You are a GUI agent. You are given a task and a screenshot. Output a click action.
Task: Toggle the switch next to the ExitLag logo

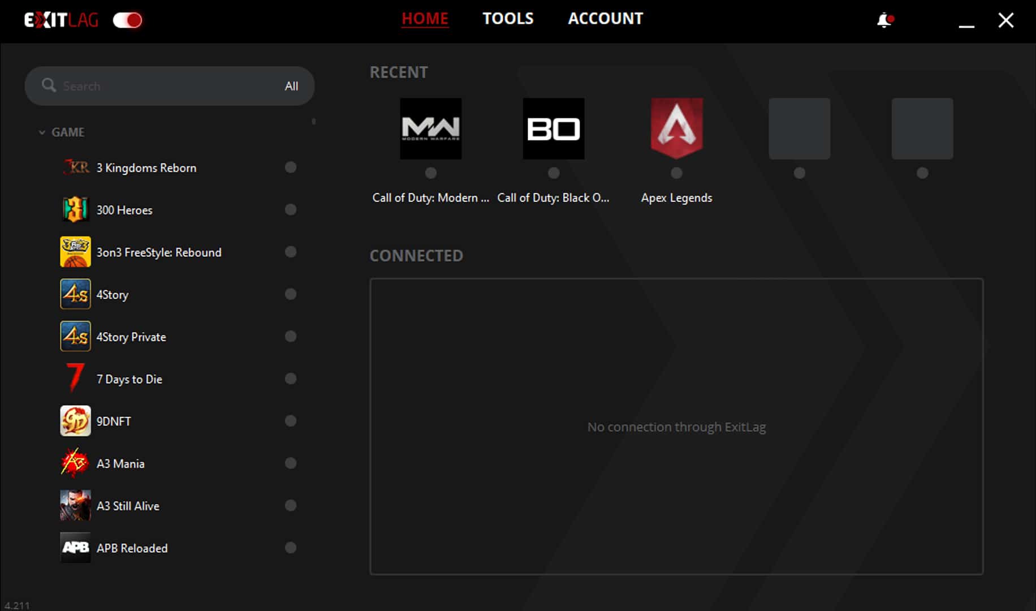[x=128, y=19]
